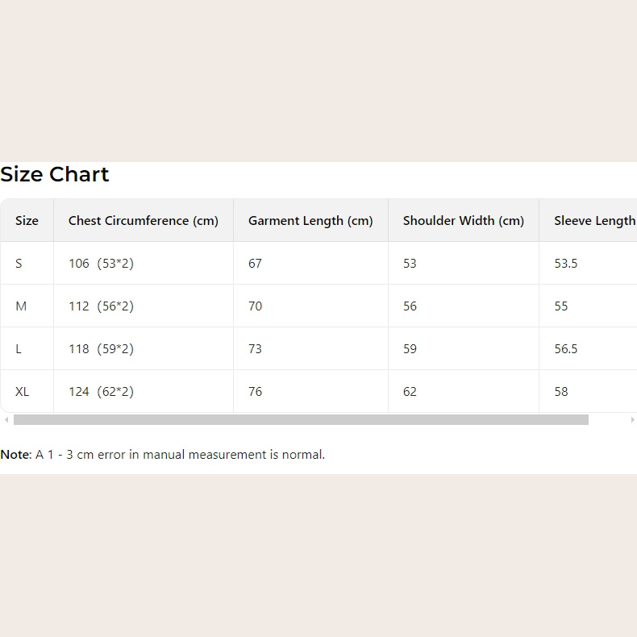Select the XL size row label
Viewport: 637px width, 637px height.
click(x=23, y=392)
